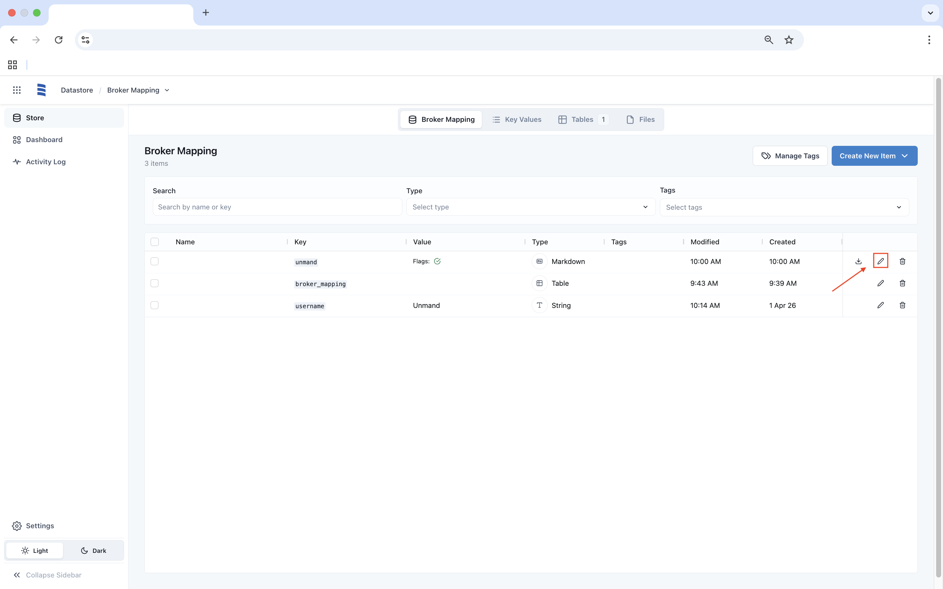Delete the unmand row
The height and width of the screenshot is (589, 943).
pyautogui.click(x=902, y=261)
